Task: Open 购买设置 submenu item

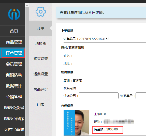Action: point(41,59)
